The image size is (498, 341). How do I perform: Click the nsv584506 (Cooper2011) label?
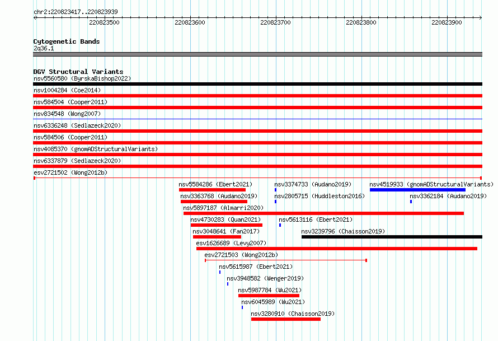[71, 137]
